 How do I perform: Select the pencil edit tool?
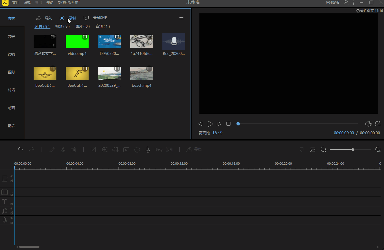click(x=52, y=150)
